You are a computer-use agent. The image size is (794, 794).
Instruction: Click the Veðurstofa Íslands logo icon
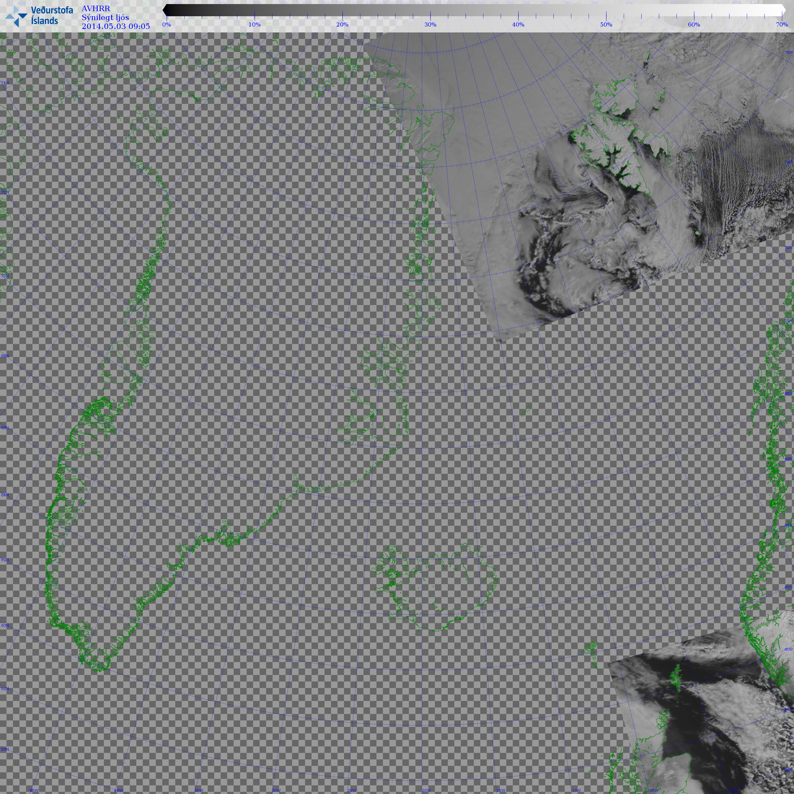pos(16,16)
